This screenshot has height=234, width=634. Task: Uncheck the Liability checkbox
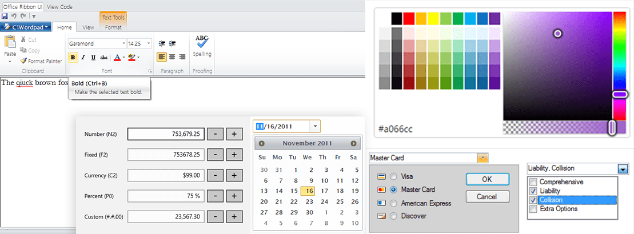[533, 191]
